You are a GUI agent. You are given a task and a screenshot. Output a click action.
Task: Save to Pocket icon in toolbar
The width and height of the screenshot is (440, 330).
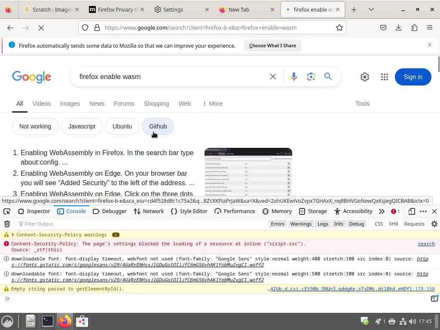pos(383,27)
